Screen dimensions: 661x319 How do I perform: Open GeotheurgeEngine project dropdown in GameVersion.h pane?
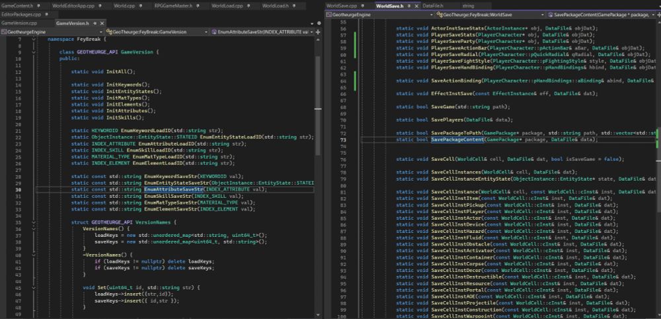(52, 32)
